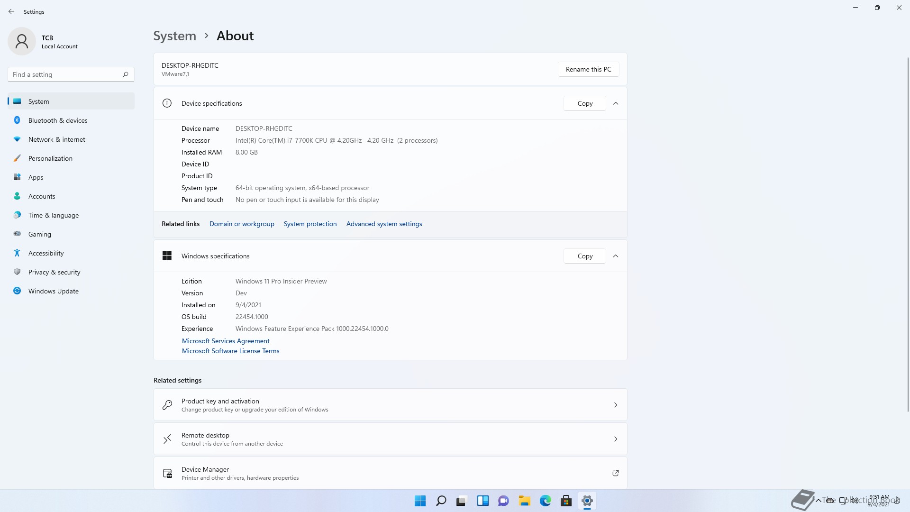
Task: Go to Personalization settings
Action: coord(71,158)
